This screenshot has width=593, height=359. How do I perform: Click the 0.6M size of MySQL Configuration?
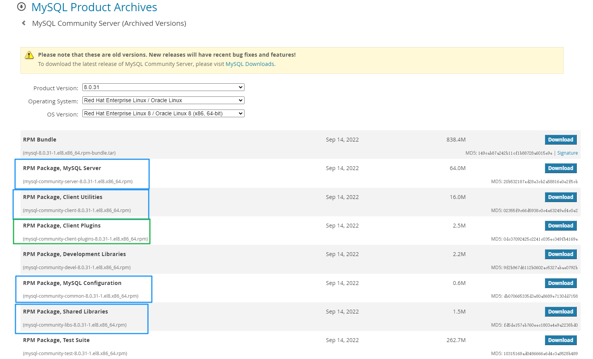pos(459,283)
